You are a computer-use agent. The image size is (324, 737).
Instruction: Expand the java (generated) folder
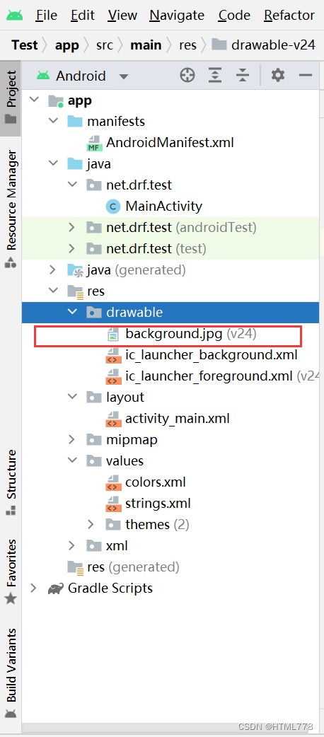click(53, 269)
